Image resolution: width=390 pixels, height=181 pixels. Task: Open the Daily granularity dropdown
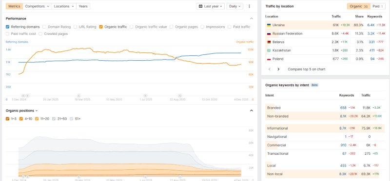235,6
